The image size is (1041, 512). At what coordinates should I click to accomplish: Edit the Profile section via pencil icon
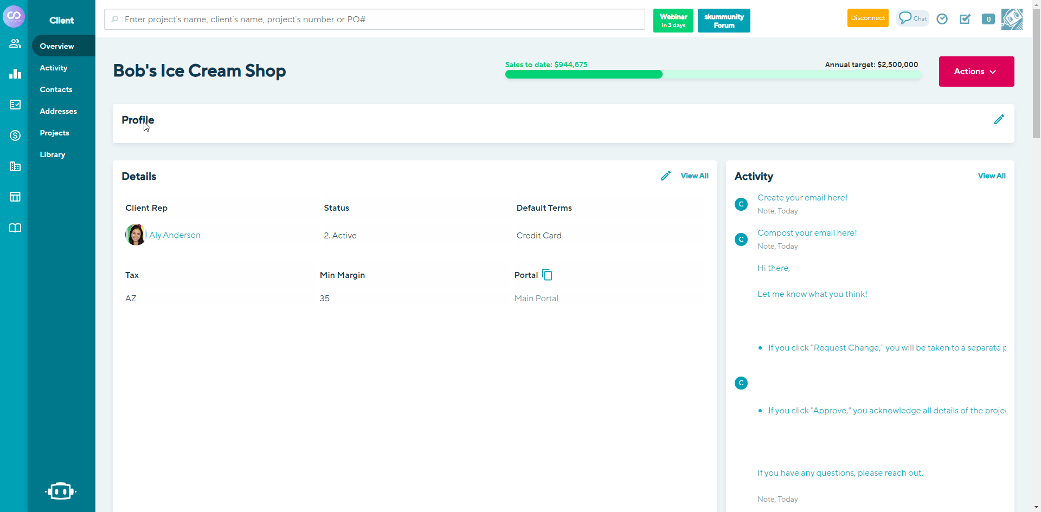tap(999, 119)
